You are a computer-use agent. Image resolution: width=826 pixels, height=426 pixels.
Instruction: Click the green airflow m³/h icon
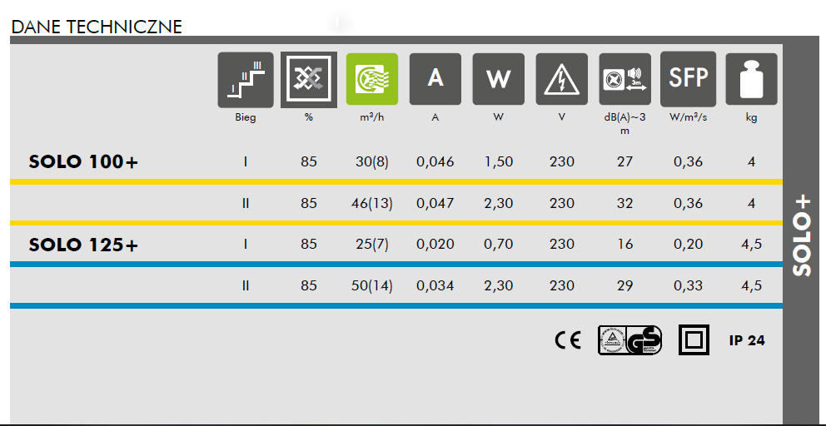pyautogui.click(x=372, y=81)
